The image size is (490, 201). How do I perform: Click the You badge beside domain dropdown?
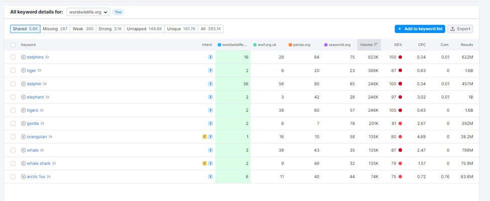coord(118,12)
